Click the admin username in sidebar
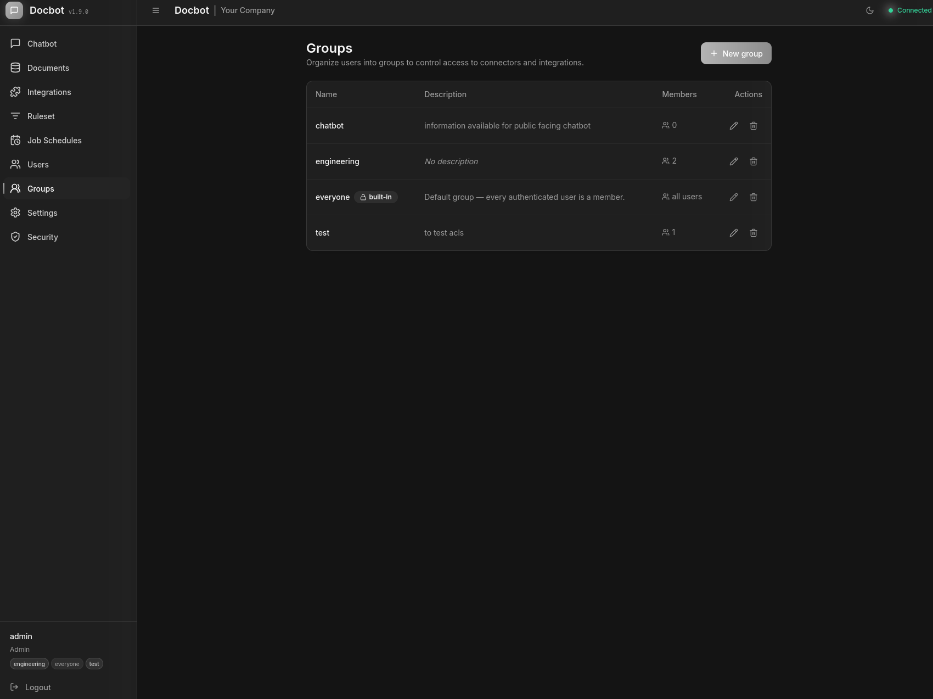The height and width of the screenshot is (699, 933). coord(21,636)
